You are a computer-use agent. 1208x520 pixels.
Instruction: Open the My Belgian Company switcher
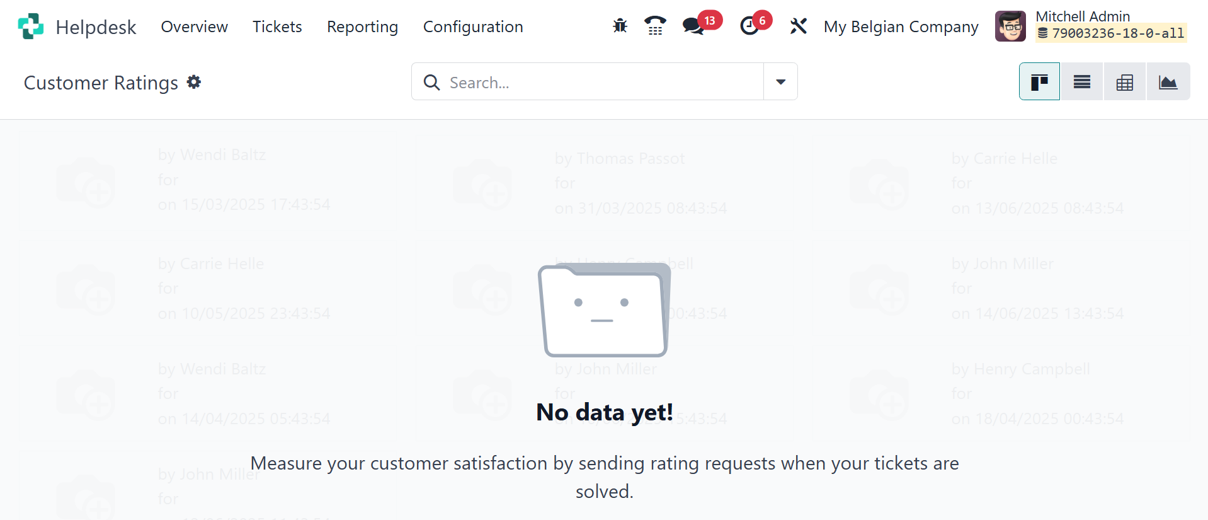coord(901,26)
